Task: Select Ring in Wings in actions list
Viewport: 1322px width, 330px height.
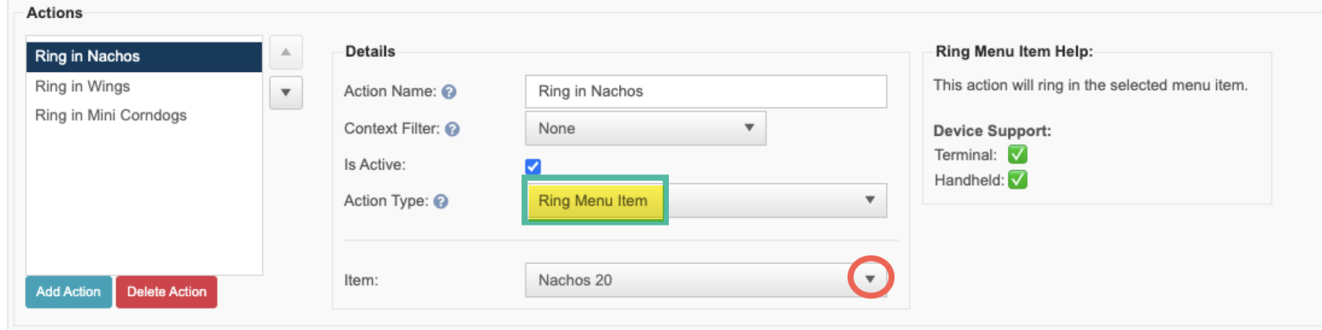Action: 144,86
